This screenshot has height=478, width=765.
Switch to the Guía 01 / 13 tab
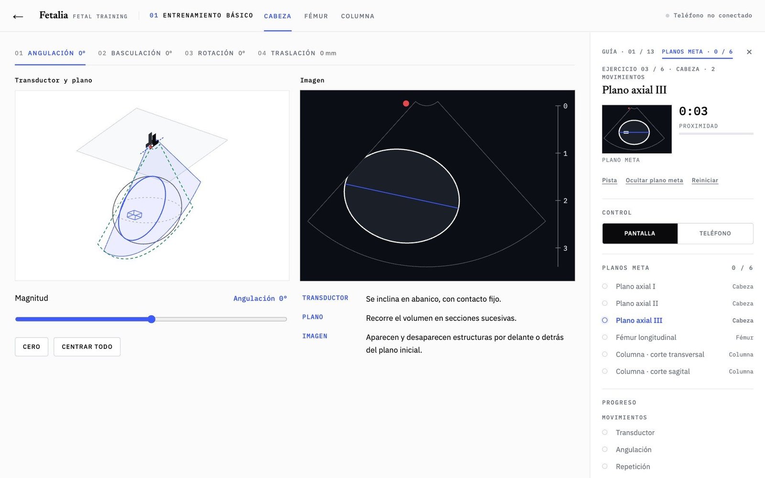pos(628,52)
